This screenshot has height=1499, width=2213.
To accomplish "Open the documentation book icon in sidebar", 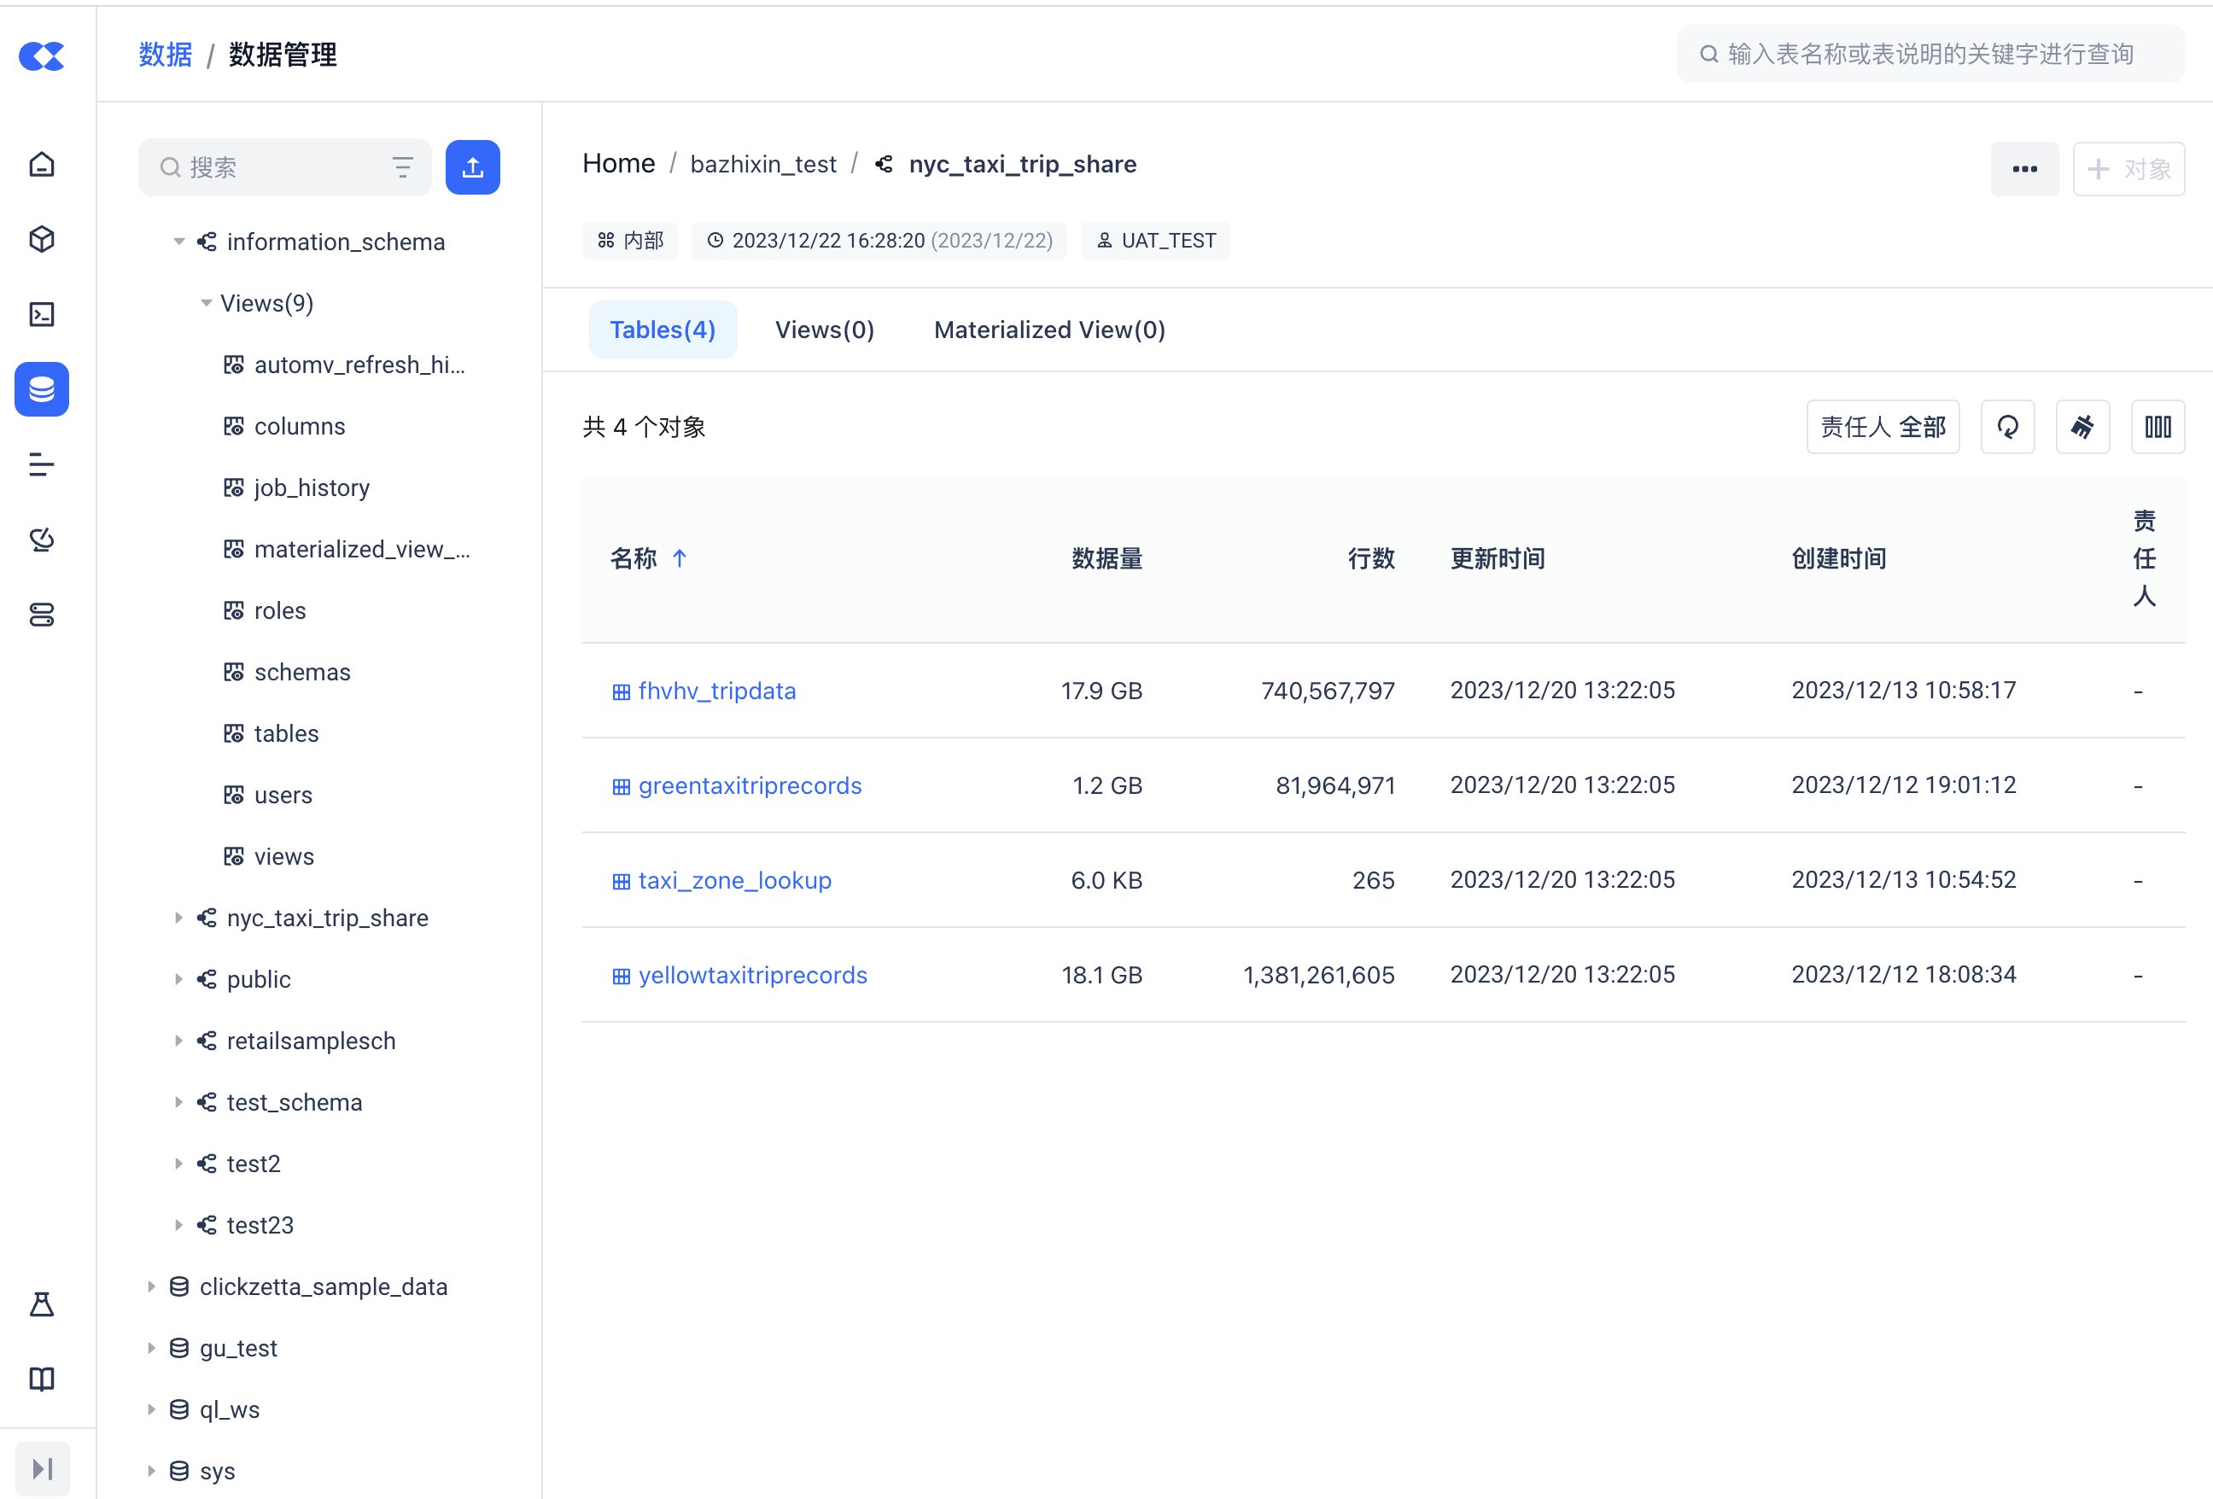I will (42, 1378).
